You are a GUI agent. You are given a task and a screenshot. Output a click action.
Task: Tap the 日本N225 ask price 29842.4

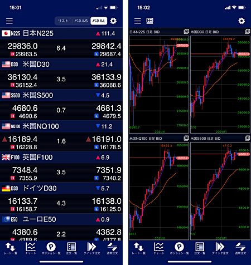[107, 46]
